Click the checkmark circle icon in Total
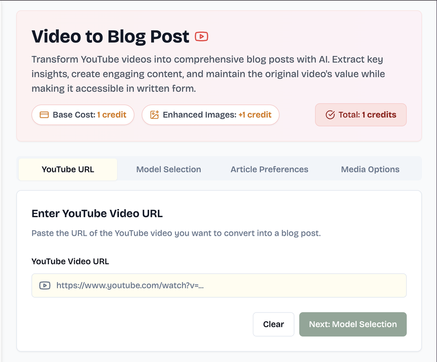437x362 pixels. click(330, 115)
